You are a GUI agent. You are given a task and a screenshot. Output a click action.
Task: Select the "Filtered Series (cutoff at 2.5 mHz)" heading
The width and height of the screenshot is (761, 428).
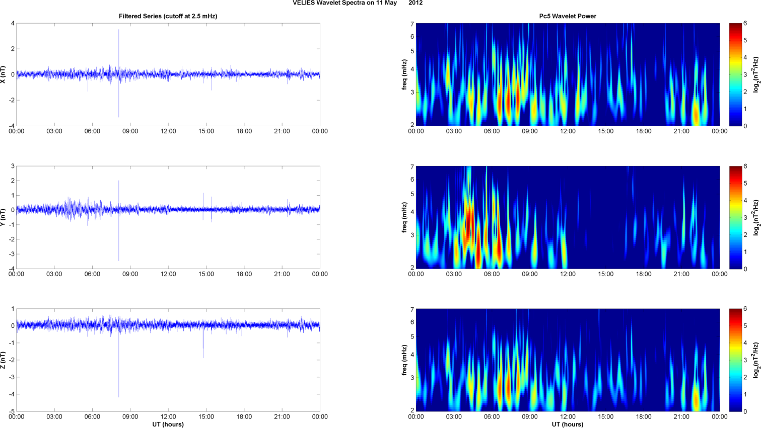168,16
